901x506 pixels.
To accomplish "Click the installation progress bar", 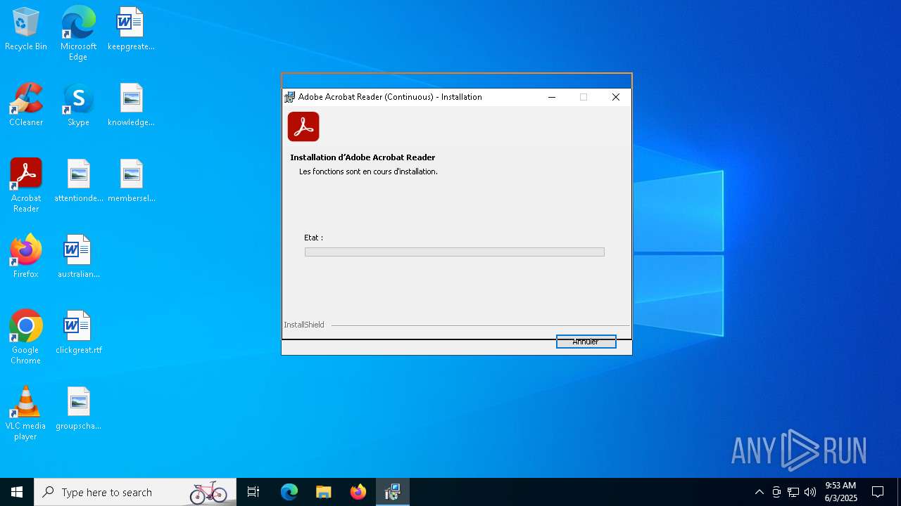I will click(x=454, y=252).
